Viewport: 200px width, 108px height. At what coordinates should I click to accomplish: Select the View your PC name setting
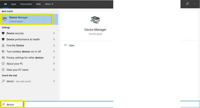point(29,70)
